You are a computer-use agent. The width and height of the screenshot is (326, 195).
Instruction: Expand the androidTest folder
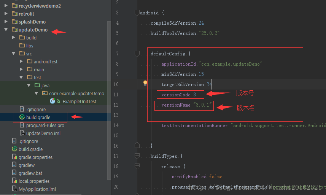click(21, 61)
